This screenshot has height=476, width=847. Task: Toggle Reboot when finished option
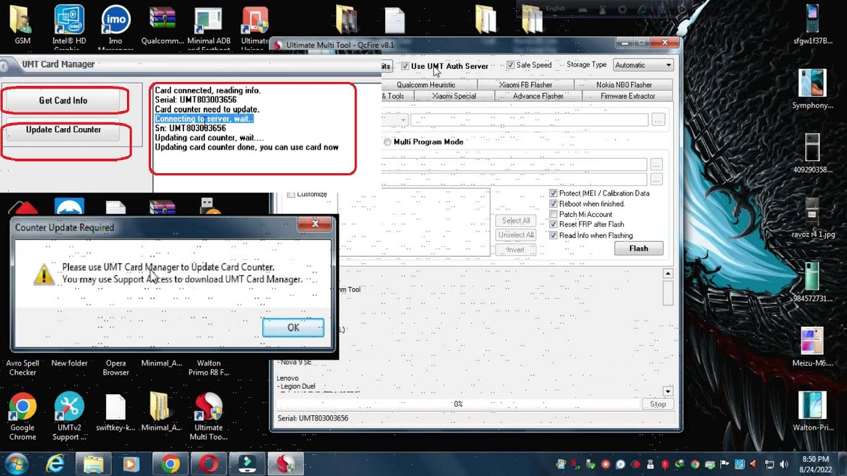click(554, 204)
